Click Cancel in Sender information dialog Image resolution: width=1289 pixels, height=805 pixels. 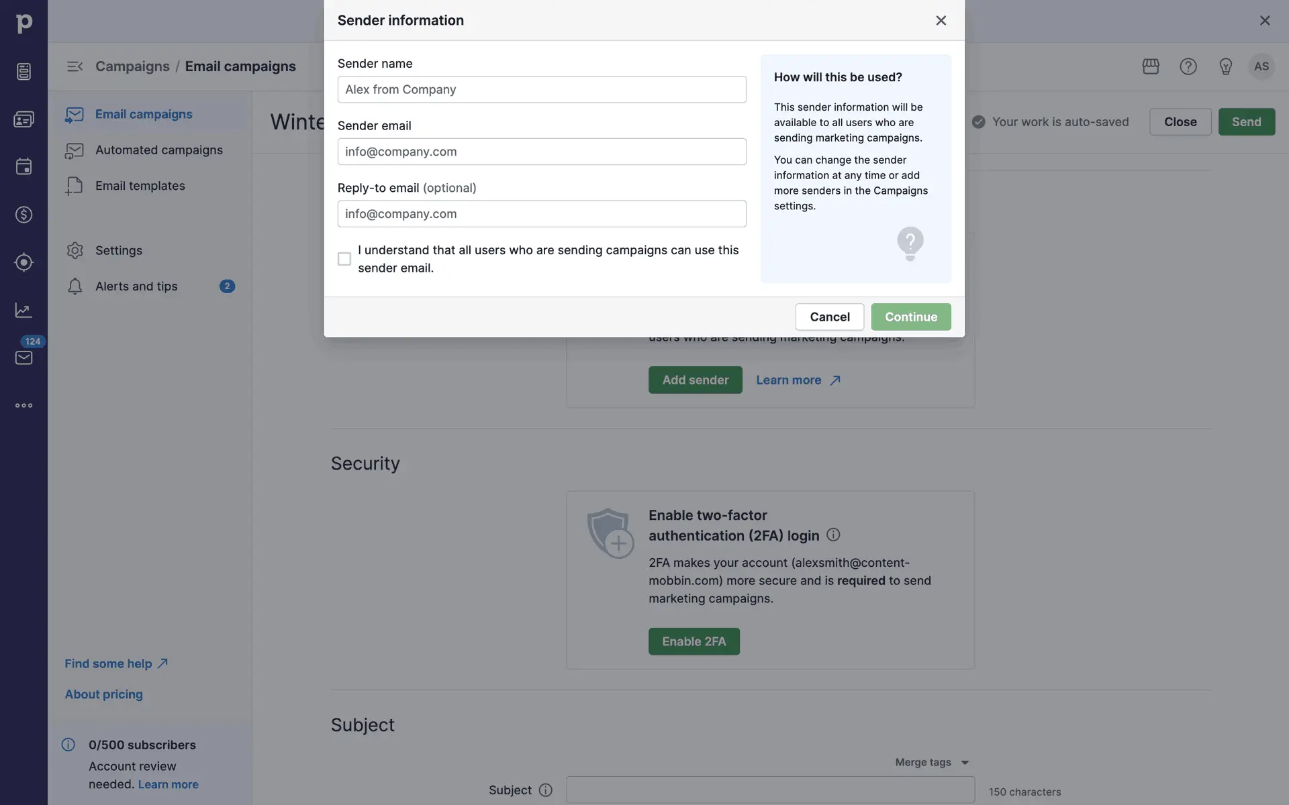click(829, 317)
